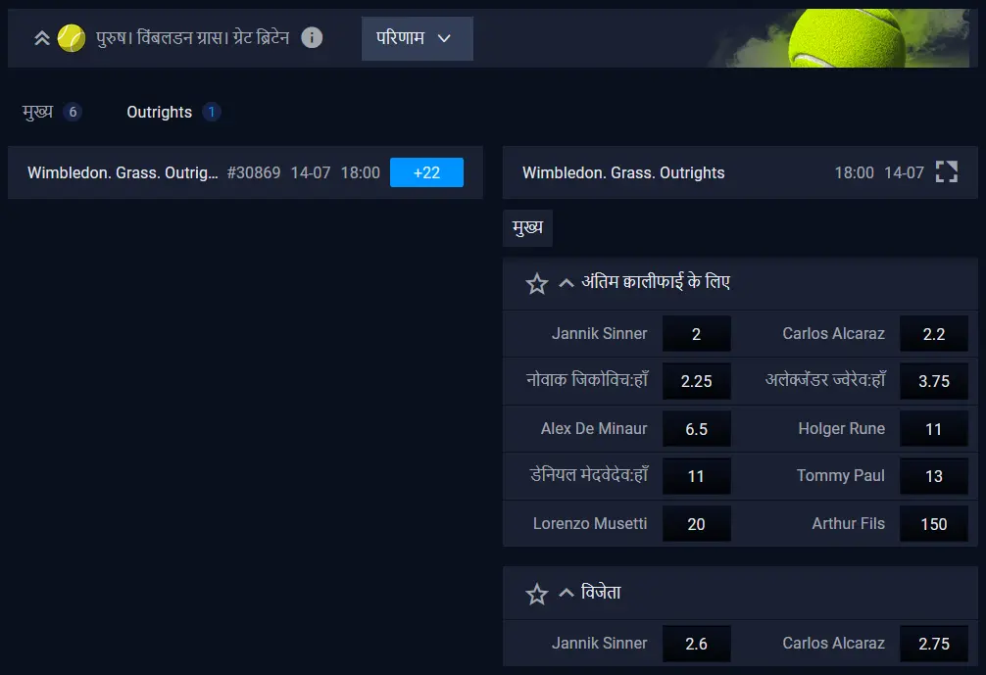Expand event panel with fullscreen icon
The width and height of the screenshot is (986, 675).
coord(947,171)
